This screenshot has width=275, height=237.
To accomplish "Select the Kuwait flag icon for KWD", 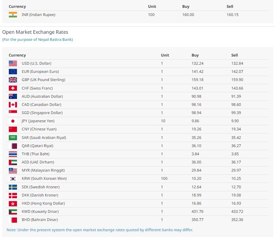I will pyautogui.click(x=13, y=211).
